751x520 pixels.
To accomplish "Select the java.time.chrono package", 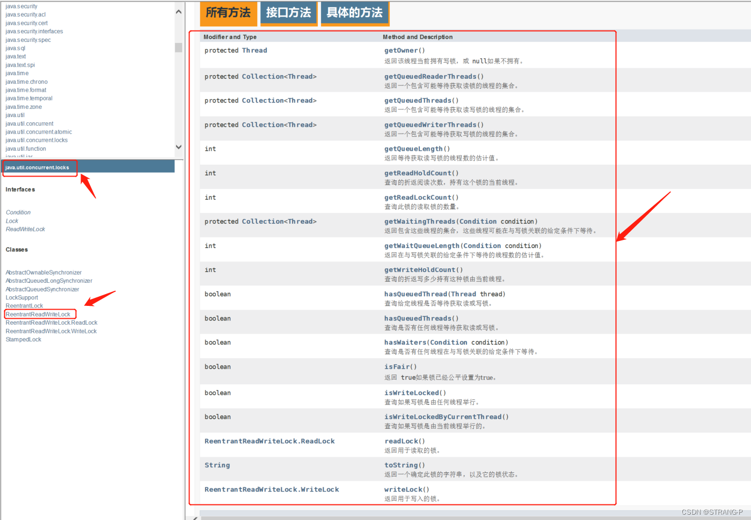I will [27, 82].
